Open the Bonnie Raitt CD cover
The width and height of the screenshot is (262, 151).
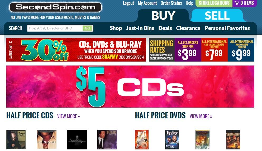16,139
